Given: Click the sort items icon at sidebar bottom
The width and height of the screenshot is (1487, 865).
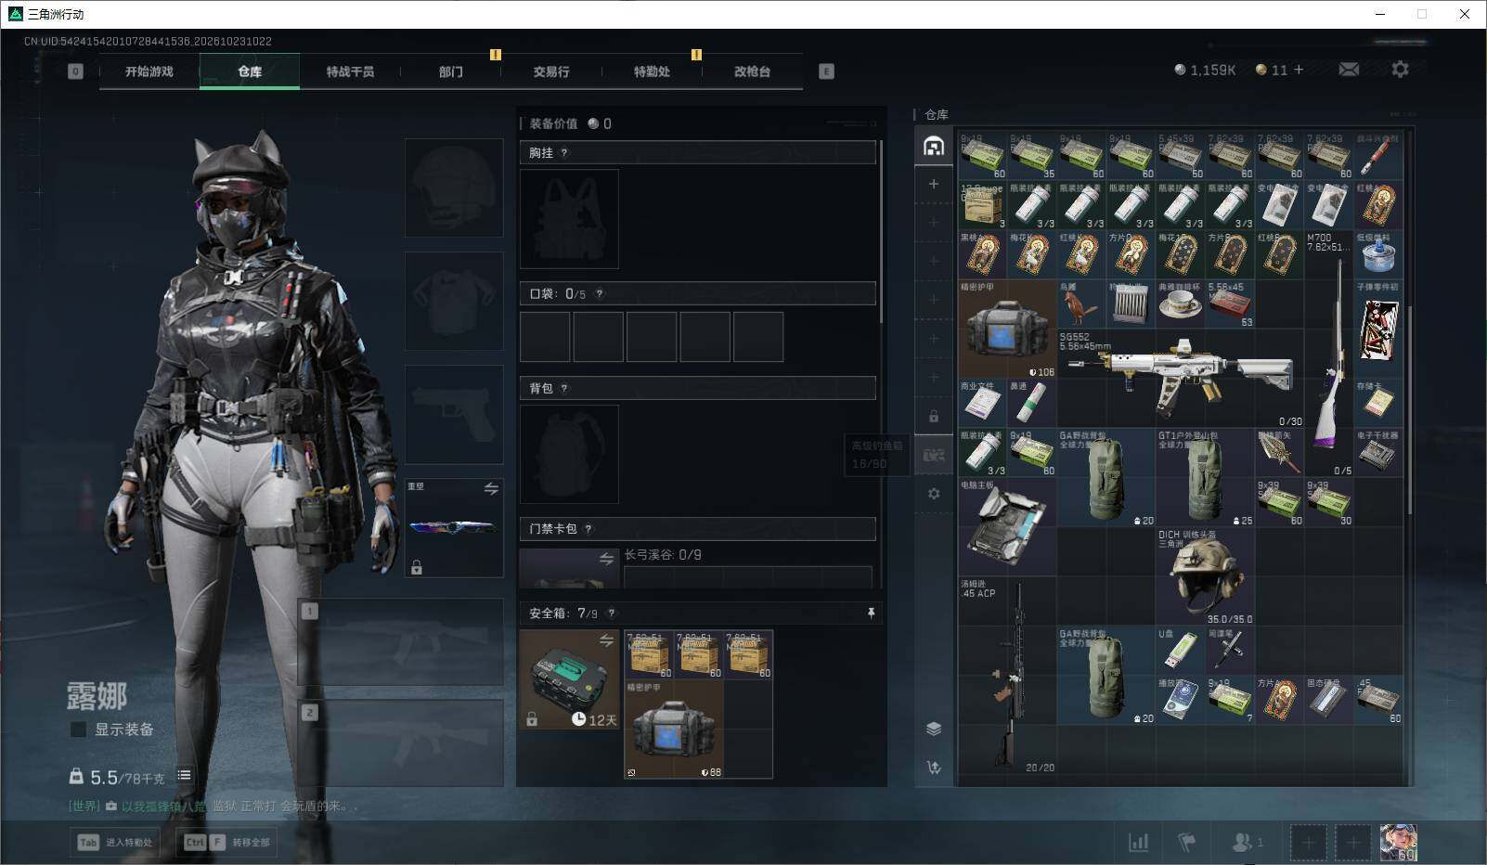Looking at the screenshot, I should (934, 768).
